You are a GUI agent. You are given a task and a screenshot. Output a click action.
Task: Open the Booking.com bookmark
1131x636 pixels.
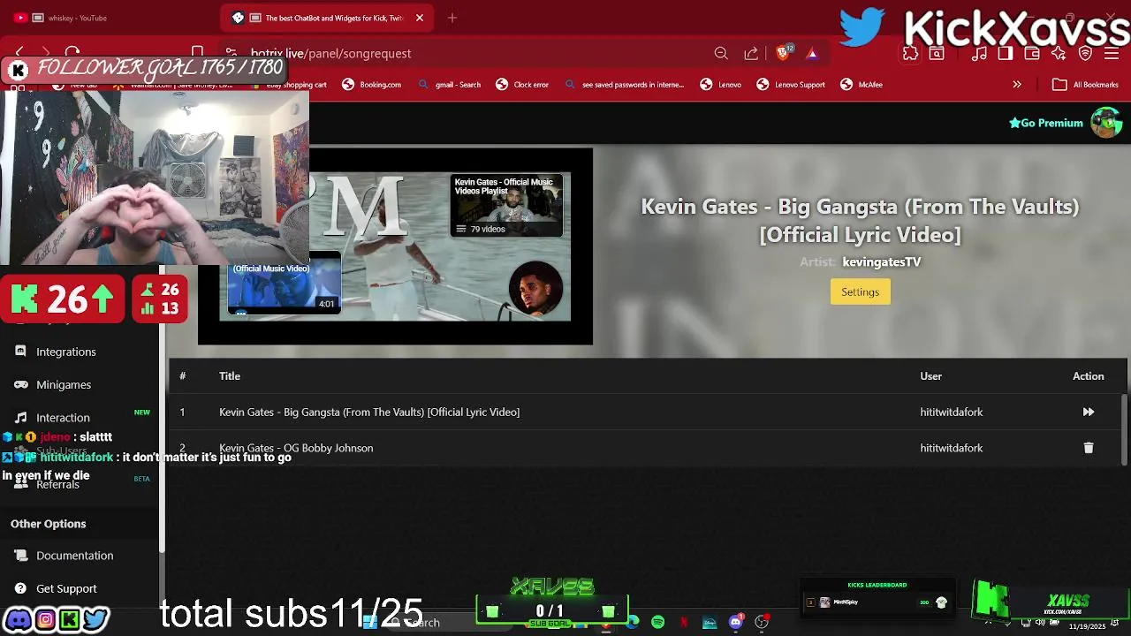click(x=371, y=85)
